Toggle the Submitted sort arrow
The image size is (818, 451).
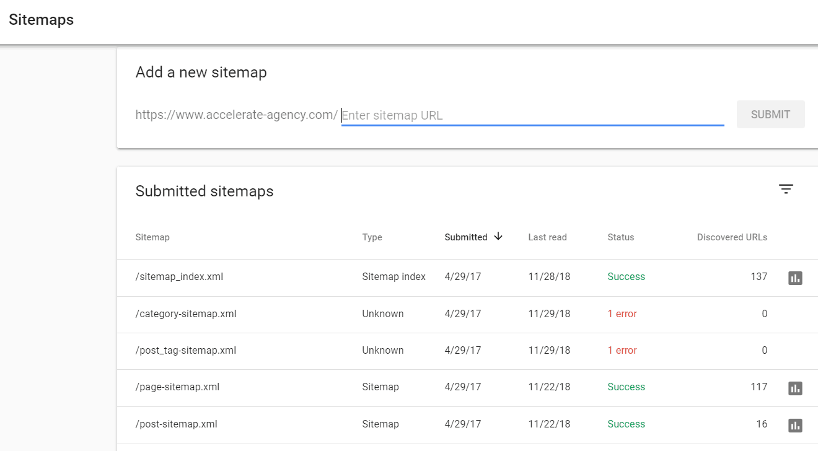[x=498, y=237]
